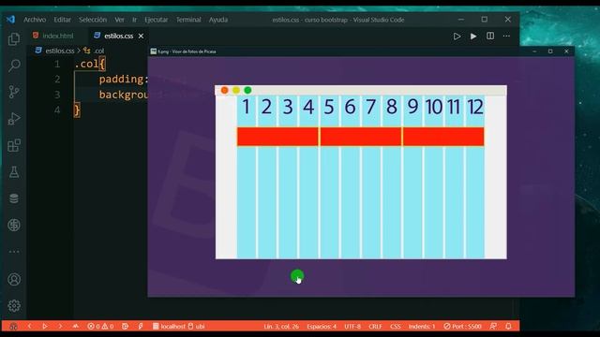600x337 pixels.
Task: Click the padding property on line 2
Action: click(x=121, y=79)
